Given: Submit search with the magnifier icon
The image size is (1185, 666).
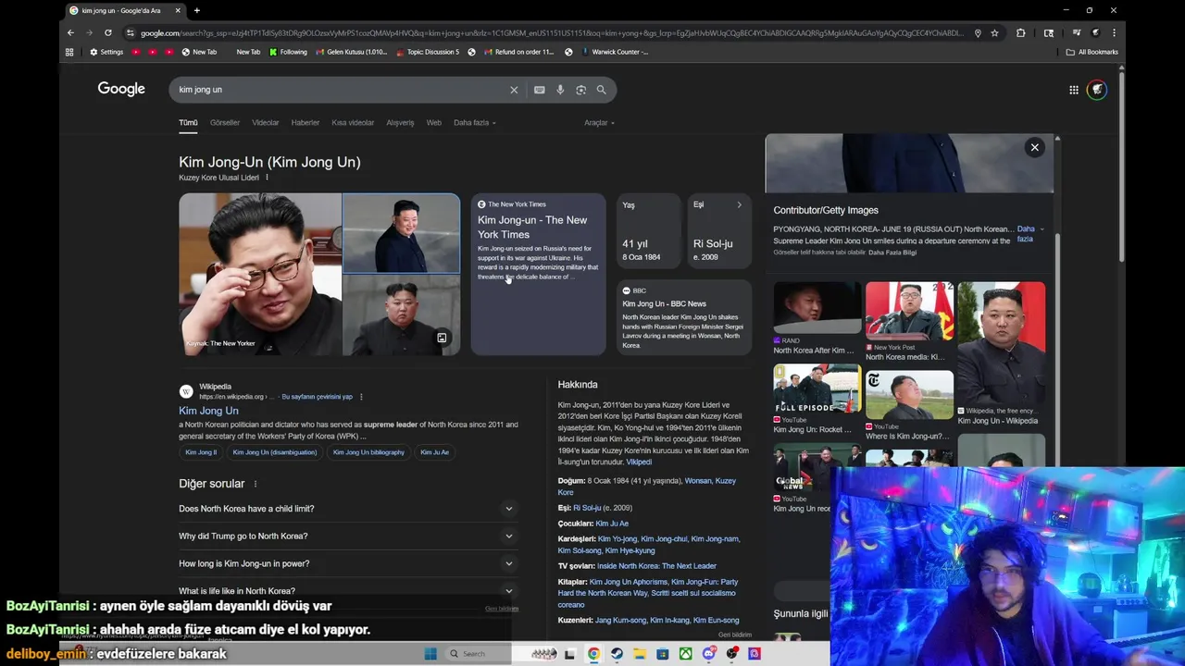Looking at the screenshot, I should pyautogui.click(x=601, y=90).
